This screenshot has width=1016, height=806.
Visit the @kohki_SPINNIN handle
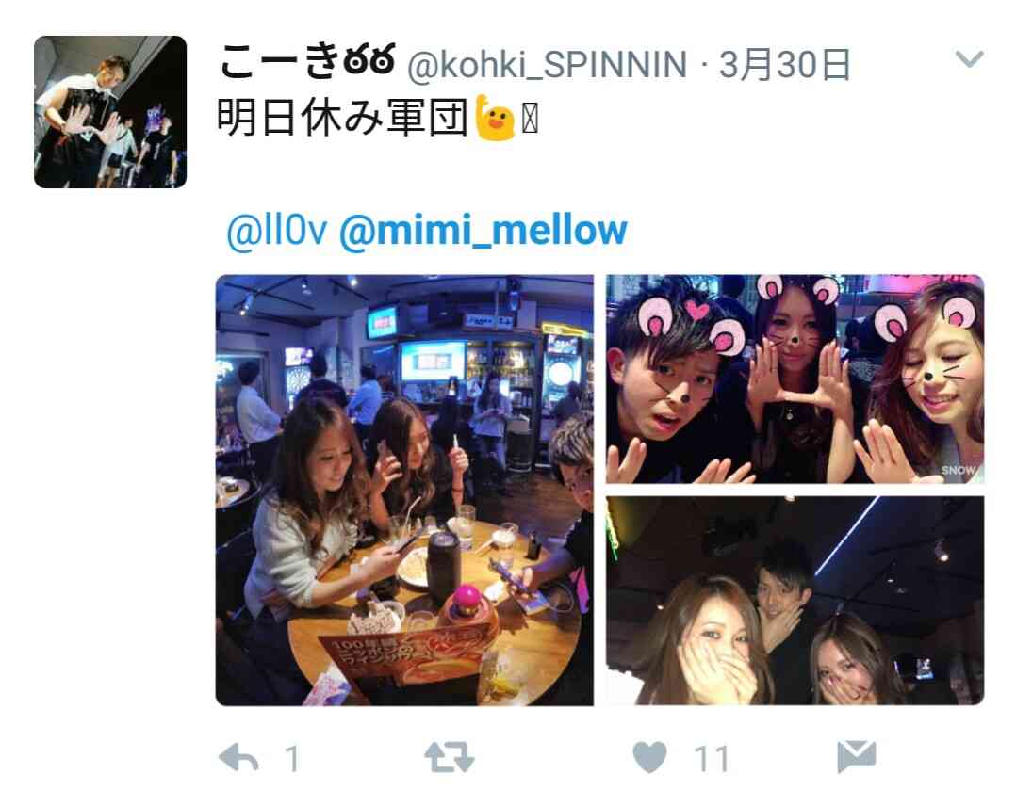547,65
